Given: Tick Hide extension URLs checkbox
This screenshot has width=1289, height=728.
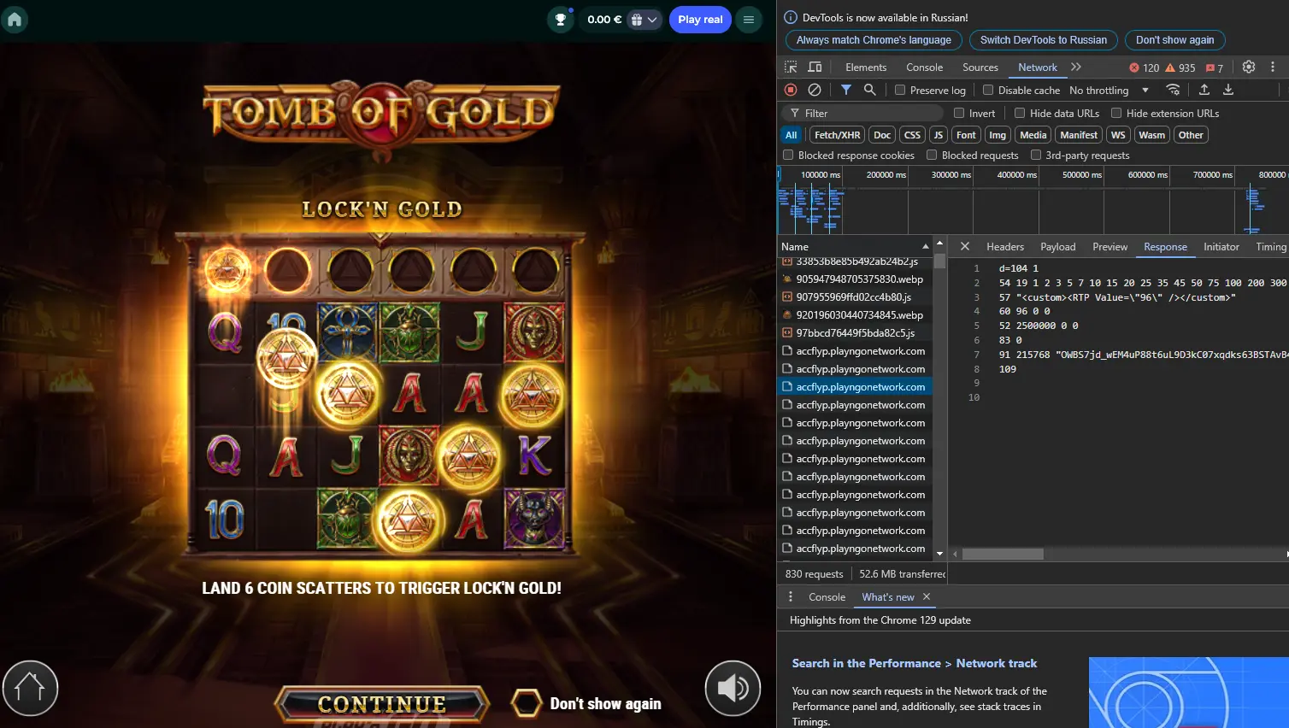Looking at the screenshot, I should point(1116,113).
